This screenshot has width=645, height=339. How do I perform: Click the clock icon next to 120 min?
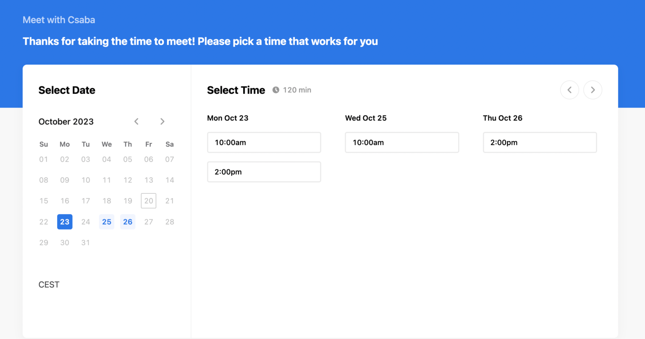(x=276, y=90)
